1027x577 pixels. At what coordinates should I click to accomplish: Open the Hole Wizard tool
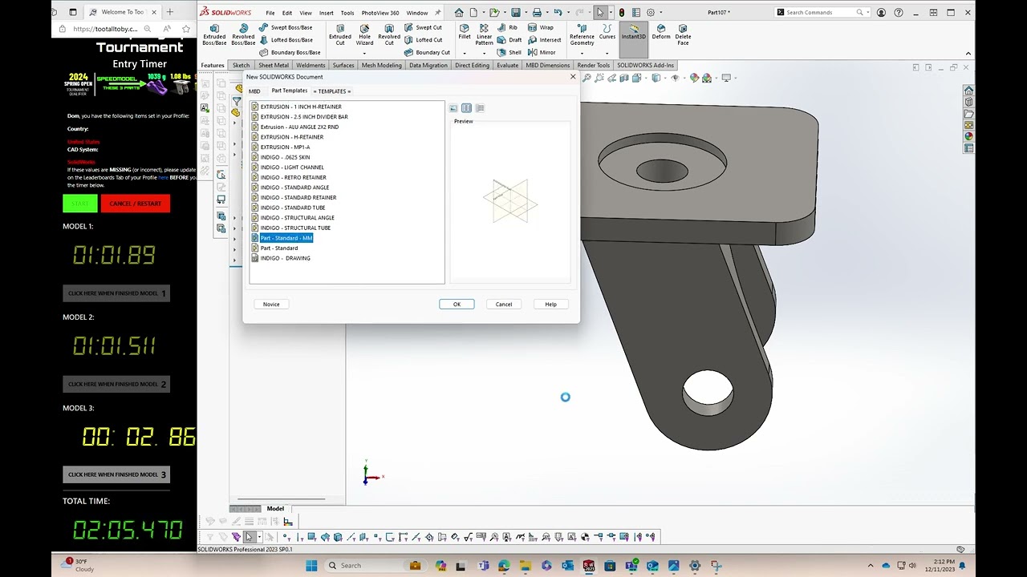[364, 34]
